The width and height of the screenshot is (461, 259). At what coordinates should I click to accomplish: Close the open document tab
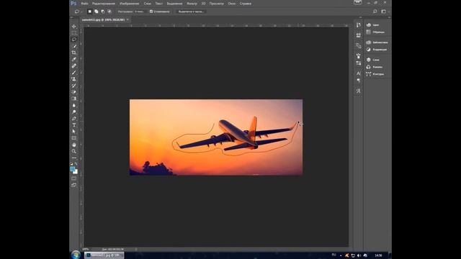tap(127, 19)
